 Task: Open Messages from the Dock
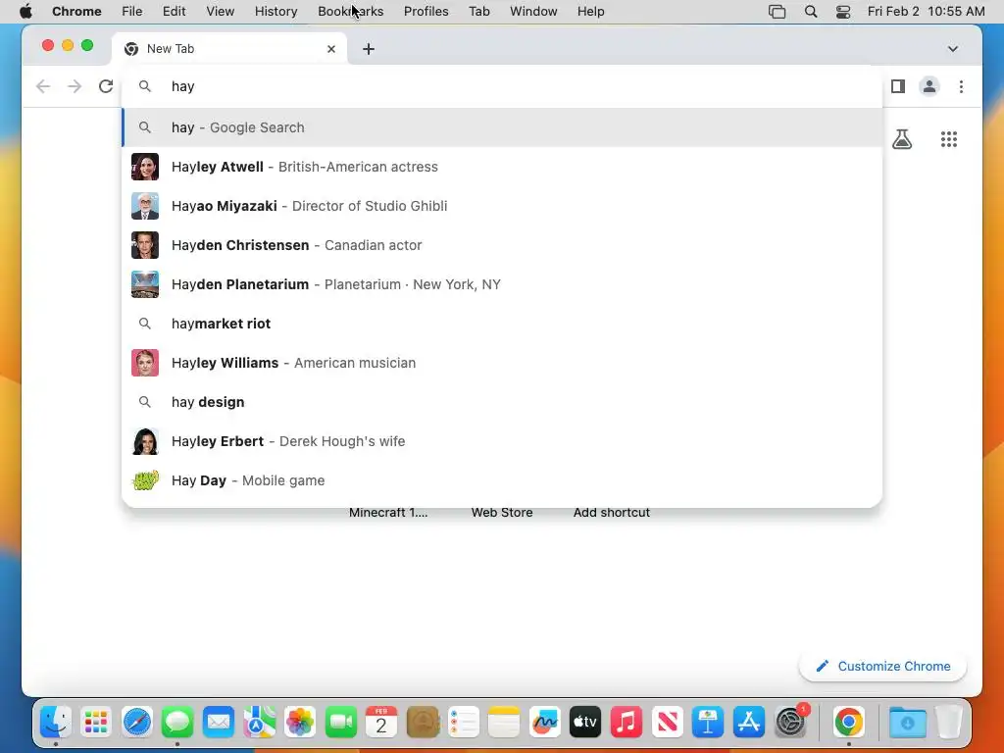[x=177, y=723]
